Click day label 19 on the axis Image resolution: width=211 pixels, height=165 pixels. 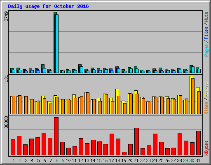(x=124, y=160)
